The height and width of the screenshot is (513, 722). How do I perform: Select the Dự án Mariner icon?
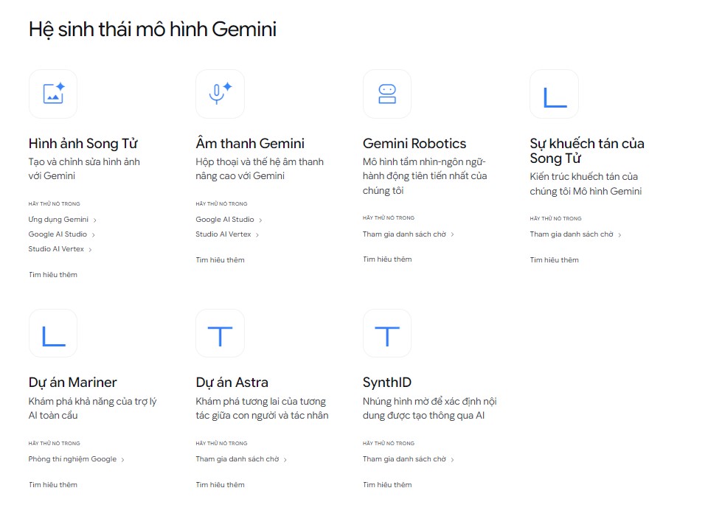coord(52,333)
